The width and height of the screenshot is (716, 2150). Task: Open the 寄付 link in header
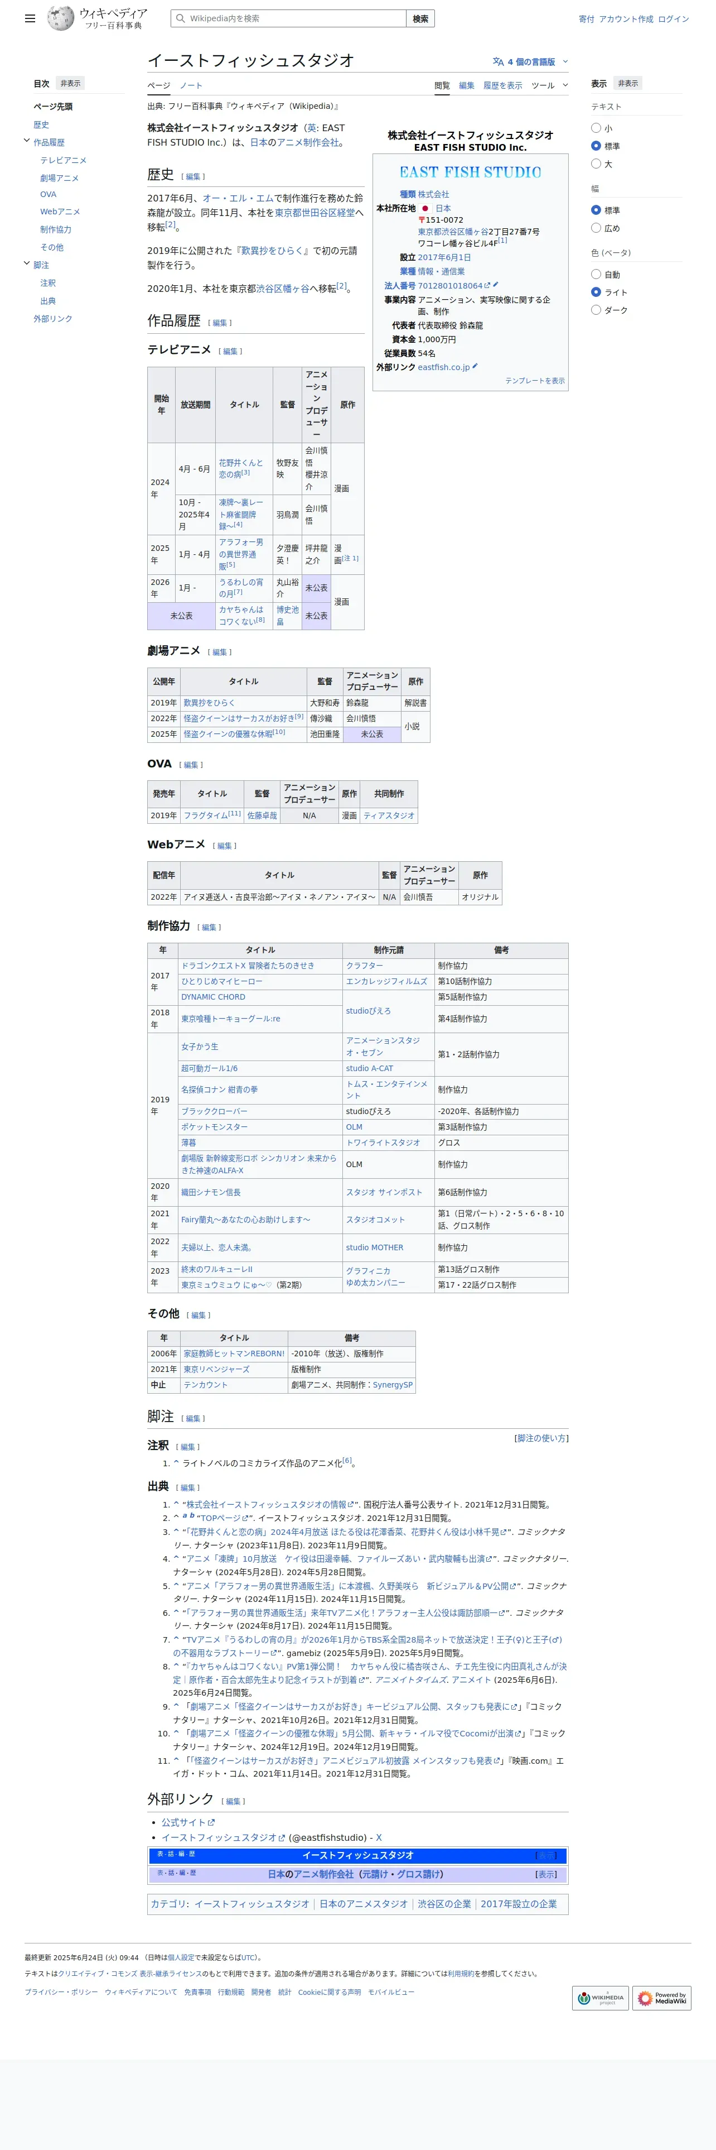[587, 19]
